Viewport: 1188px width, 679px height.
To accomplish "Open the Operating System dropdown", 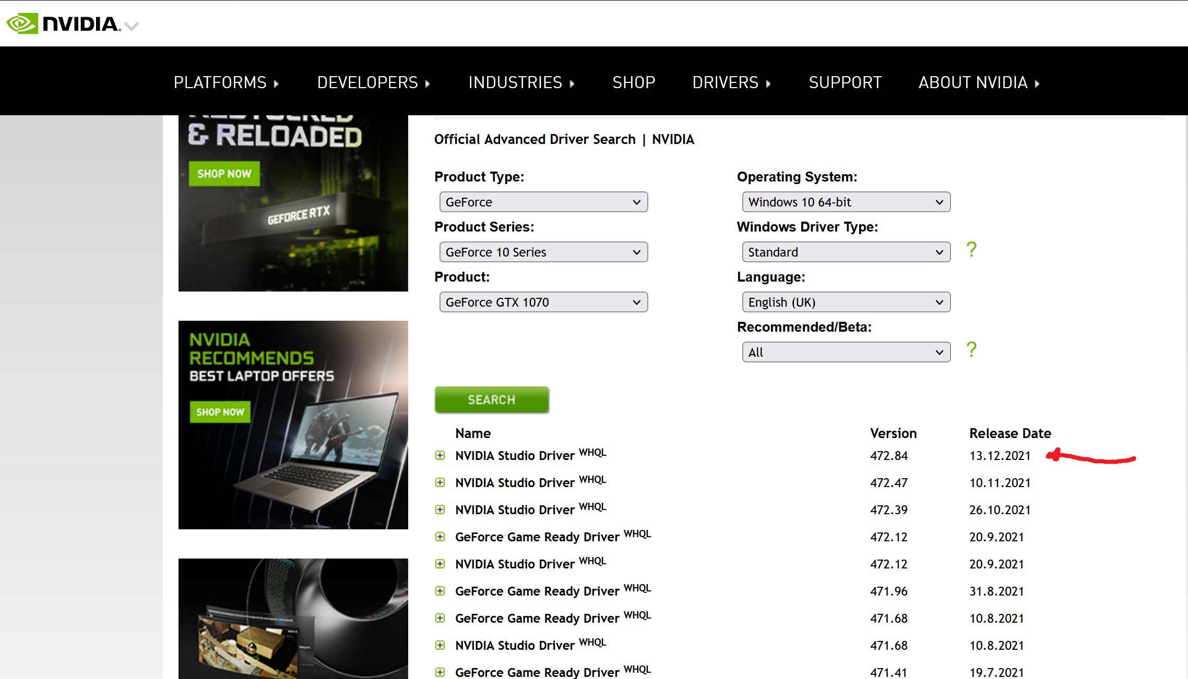I will pos(846,202).
